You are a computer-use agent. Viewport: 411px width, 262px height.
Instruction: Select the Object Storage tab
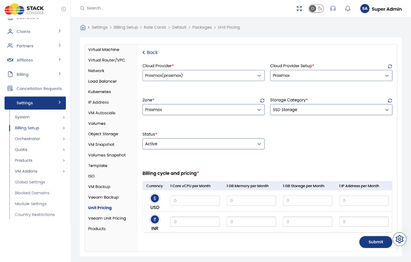click(x=103, y=134)
